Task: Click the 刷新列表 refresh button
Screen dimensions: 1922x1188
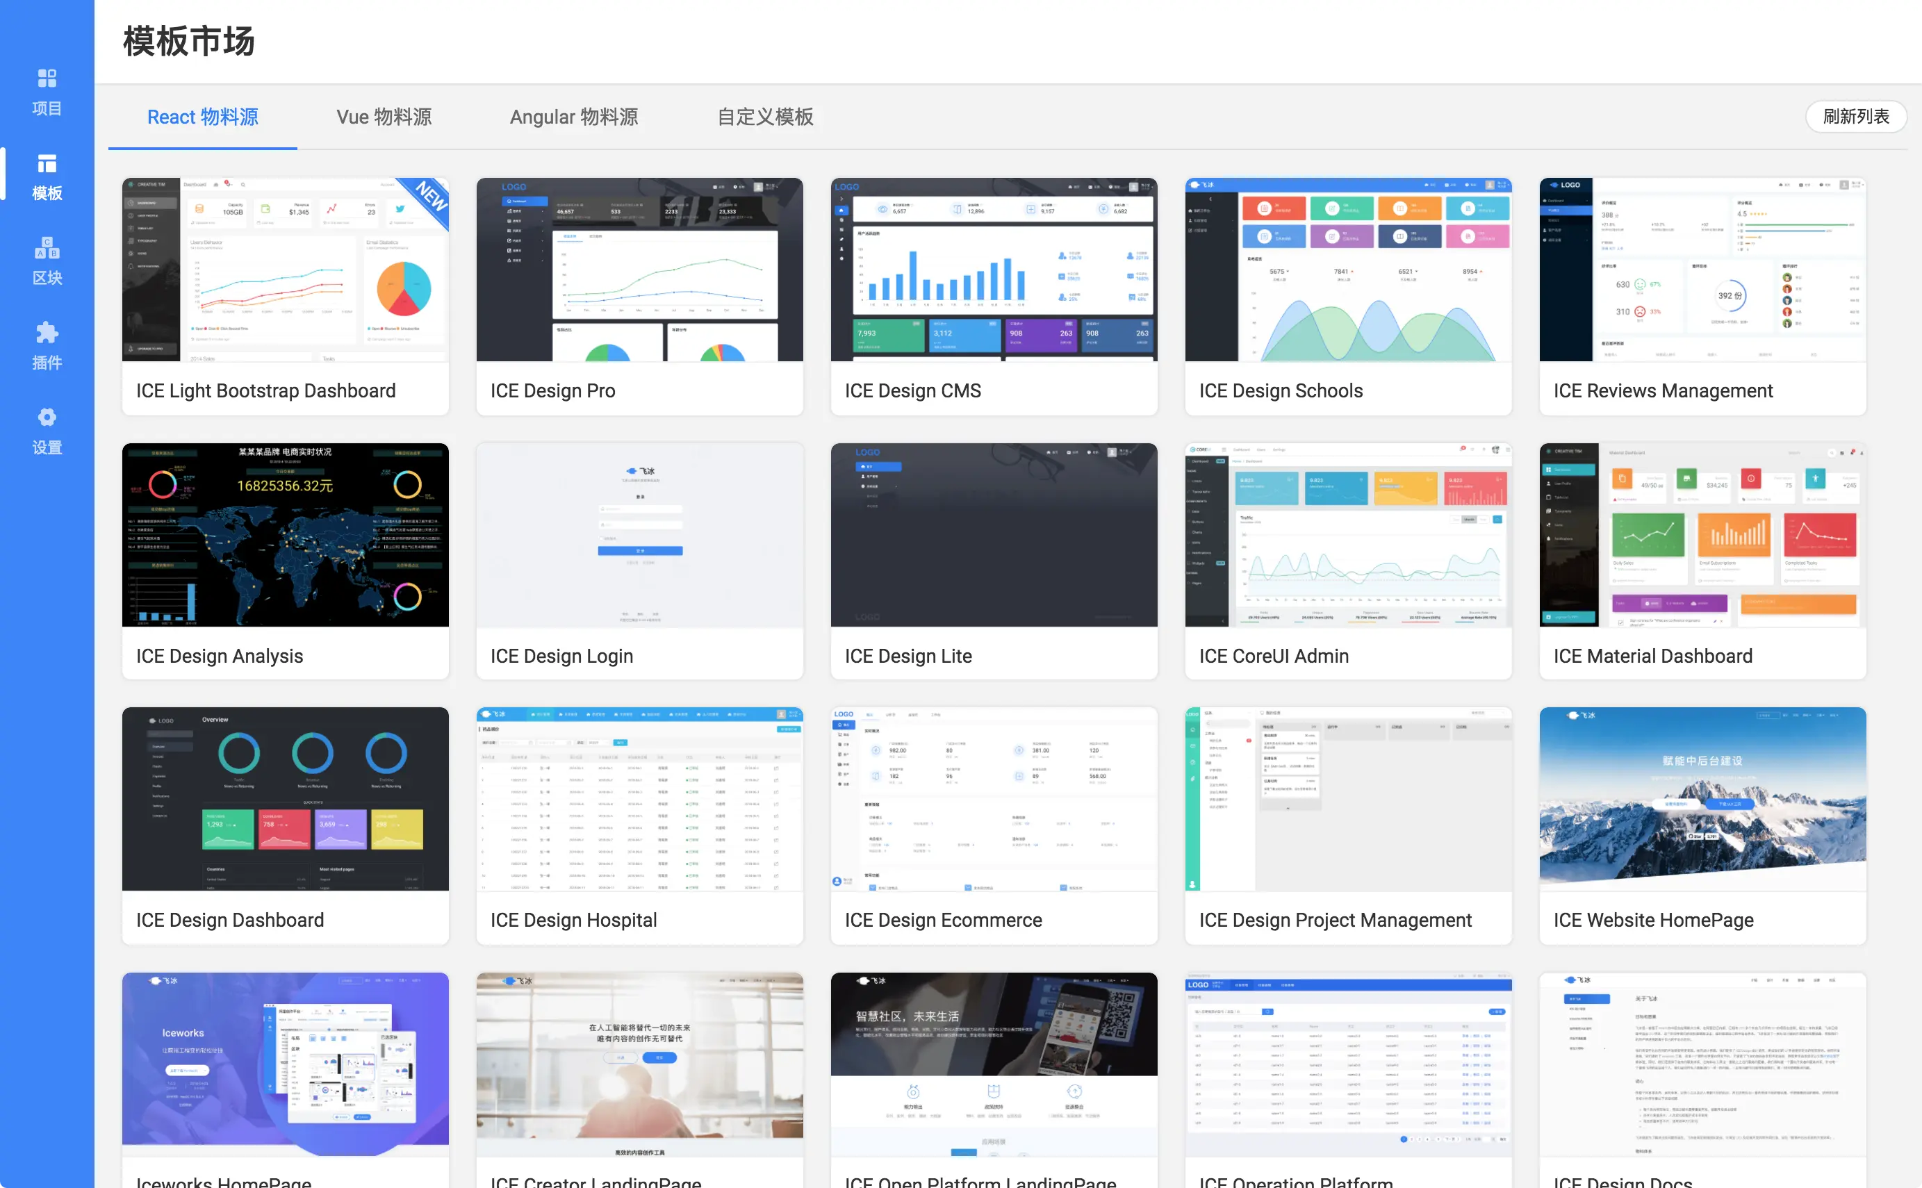Action: [x=1855, y=116]
